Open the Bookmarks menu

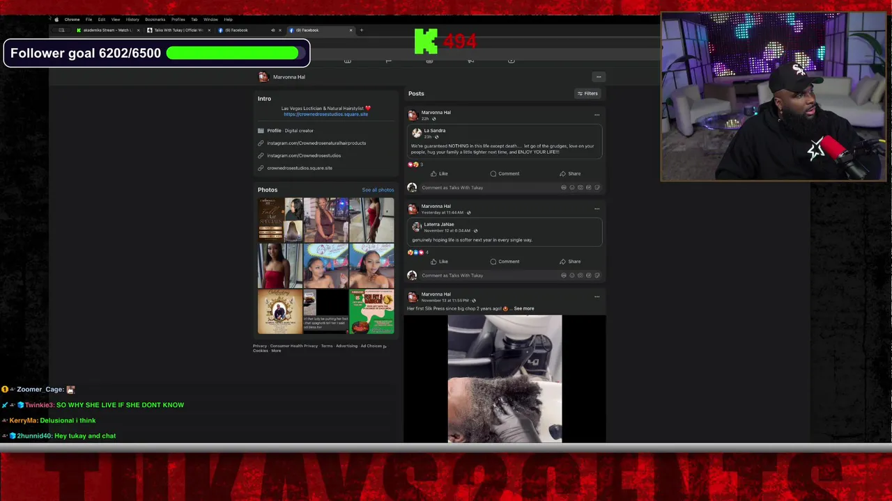[155, 19]
